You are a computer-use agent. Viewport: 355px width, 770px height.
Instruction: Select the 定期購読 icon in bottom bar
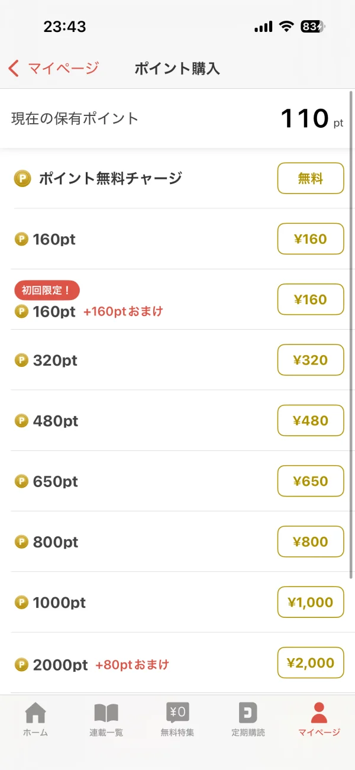coord(248,713)
